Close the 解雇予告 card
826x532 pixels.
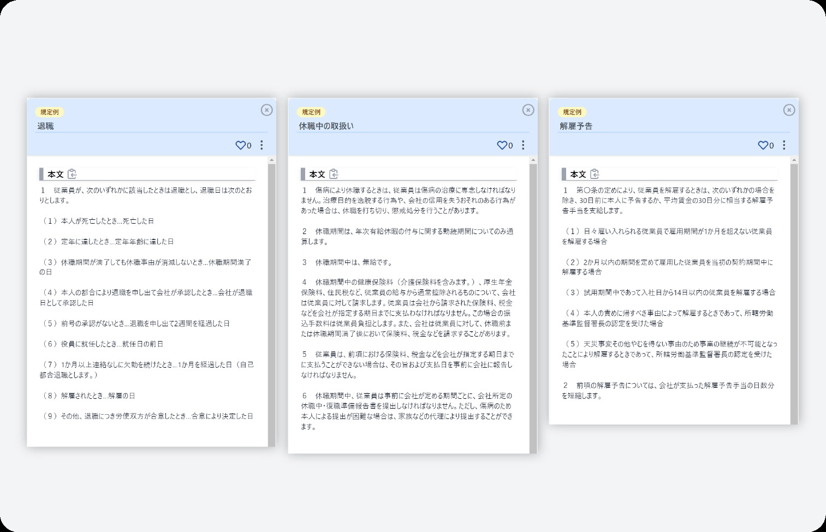pyautogui.click(x=789, y=110)
